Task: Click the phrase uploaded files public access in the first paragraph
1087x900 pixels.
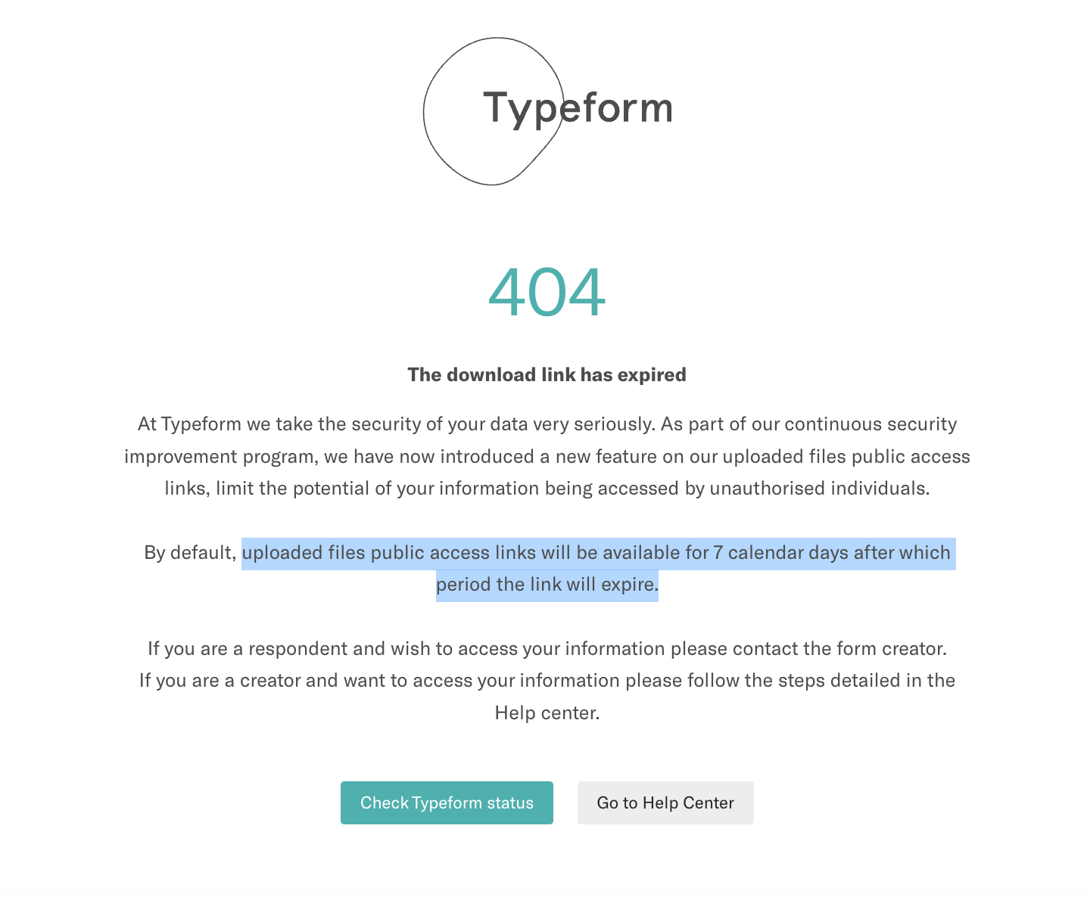Action: (846, 457)
